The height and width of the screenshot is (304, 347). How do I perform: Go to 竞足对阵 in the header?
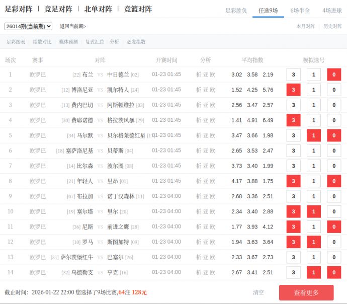(x=58, y=9)
